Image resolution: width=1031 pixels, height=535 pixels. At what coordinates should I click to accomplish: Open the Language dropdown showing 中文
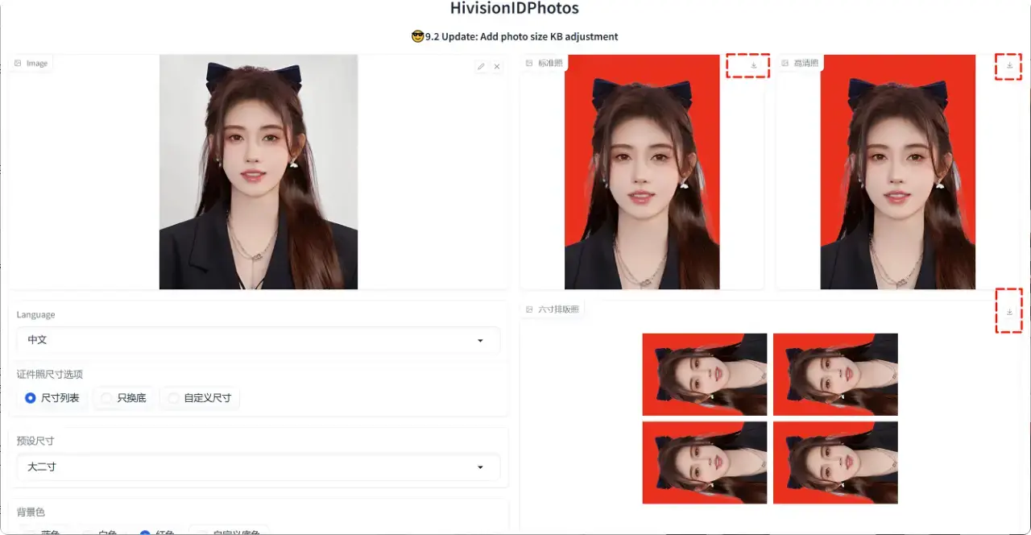258,340
